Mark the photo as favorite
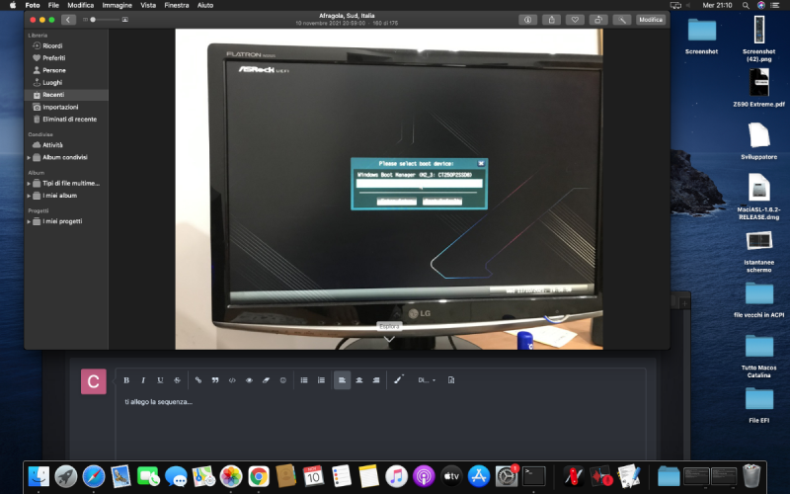The image size is (790, 494). (575, 20)
